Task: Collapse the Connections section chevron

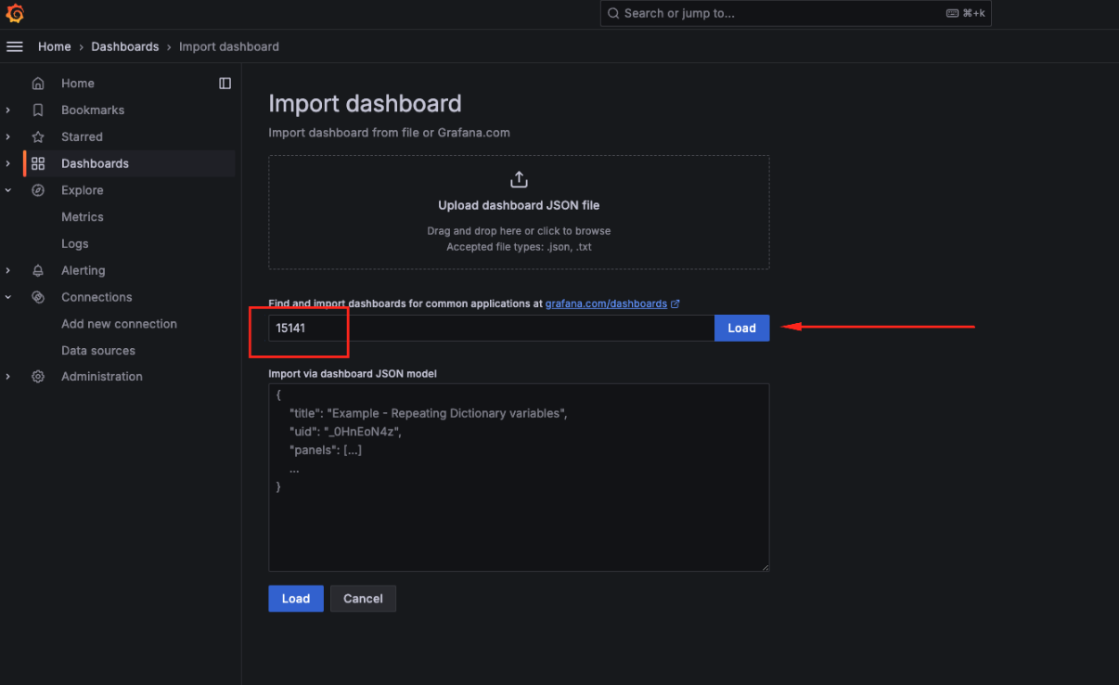Action: point(8,297)
